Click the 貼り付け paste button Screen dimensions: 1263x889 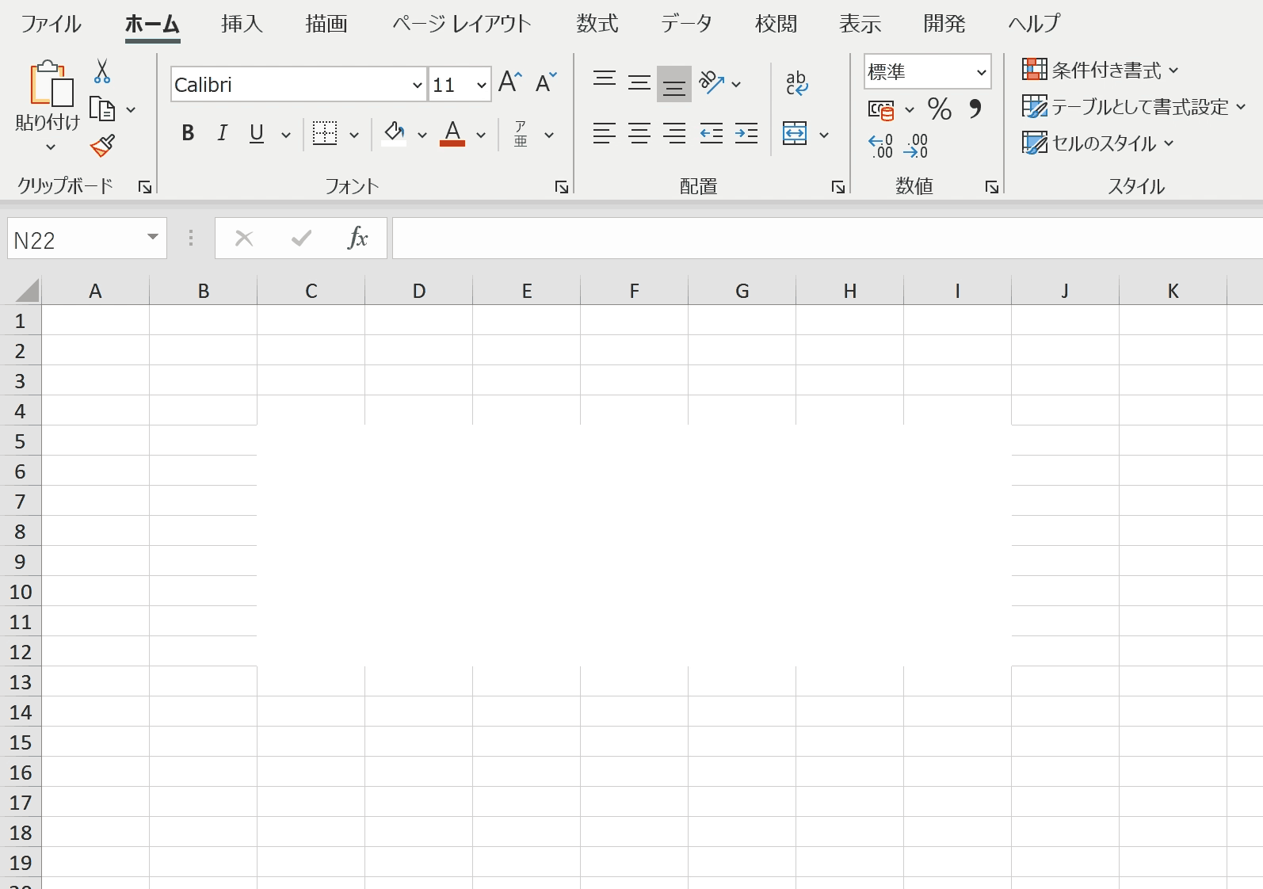48,95
